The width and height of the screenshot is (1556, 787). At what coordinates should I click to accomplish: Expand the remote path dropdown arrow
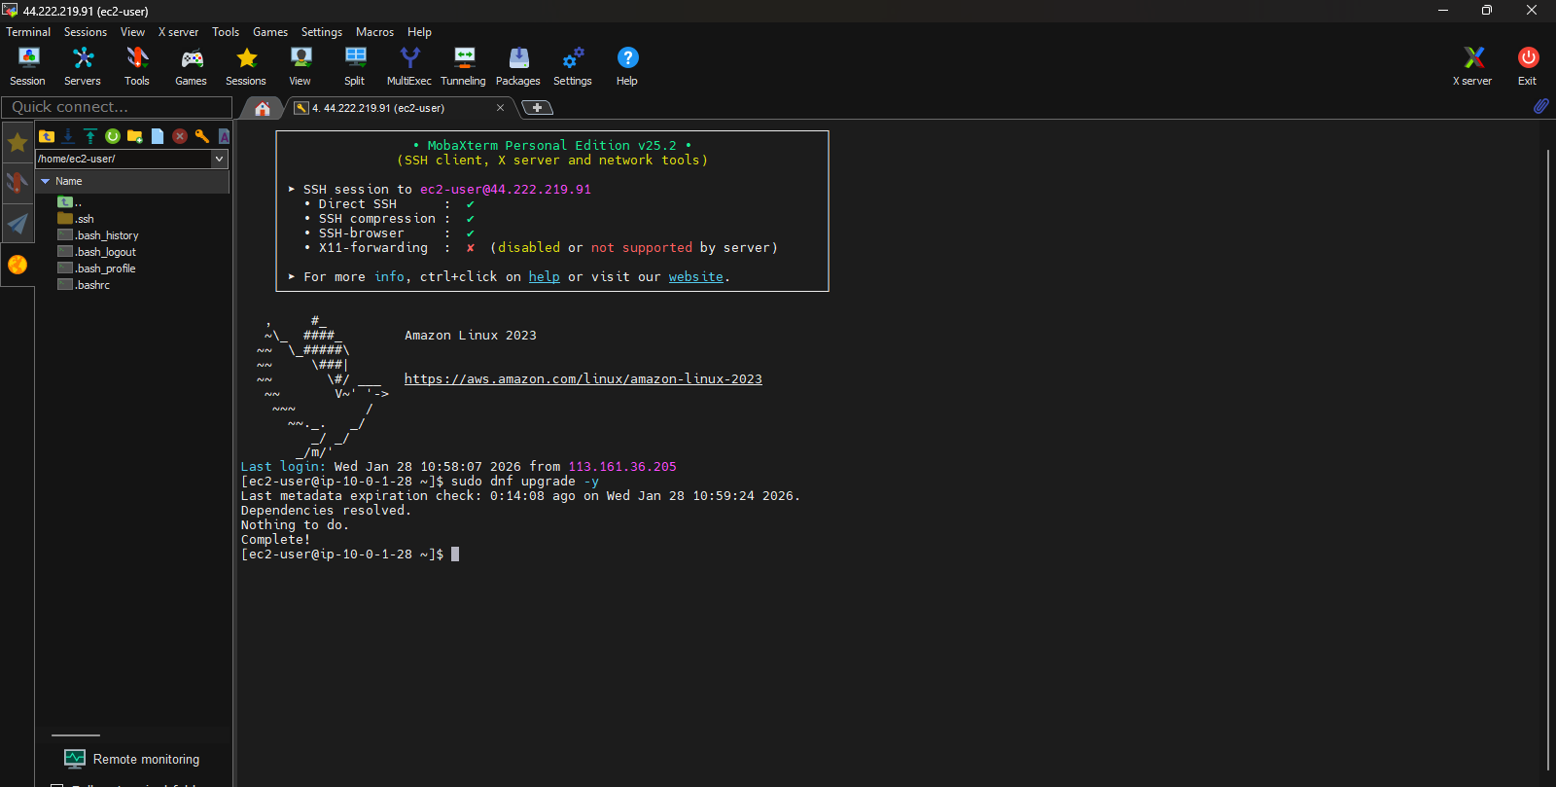pos(219,159)
